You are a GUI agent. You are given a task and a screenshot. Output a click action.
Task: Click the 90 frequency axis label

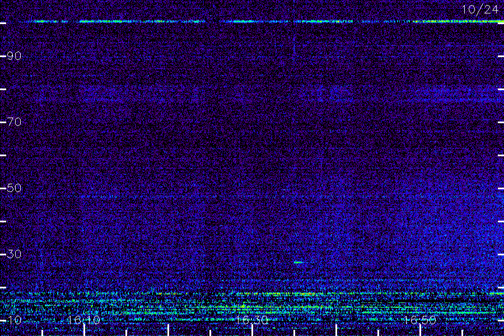tap(14, 56)
